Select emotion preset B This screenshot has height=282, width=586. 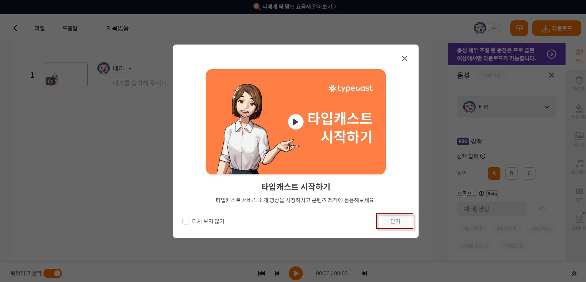(x=512, y=173)
